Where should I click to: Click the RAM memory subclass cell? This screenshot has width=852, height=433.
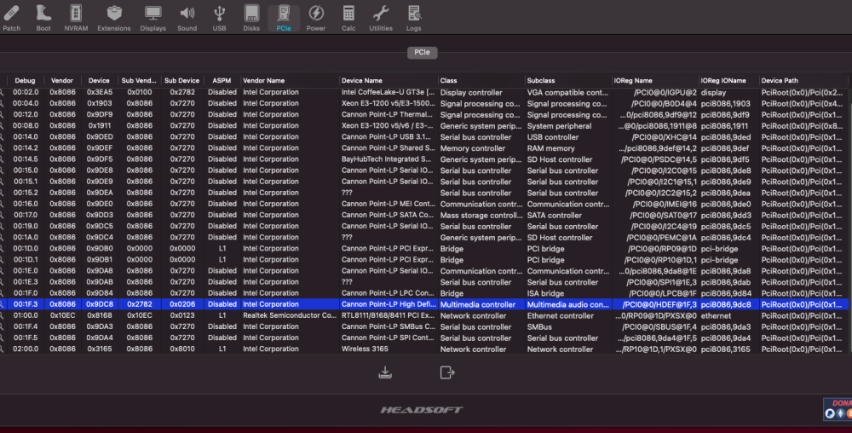550,147
